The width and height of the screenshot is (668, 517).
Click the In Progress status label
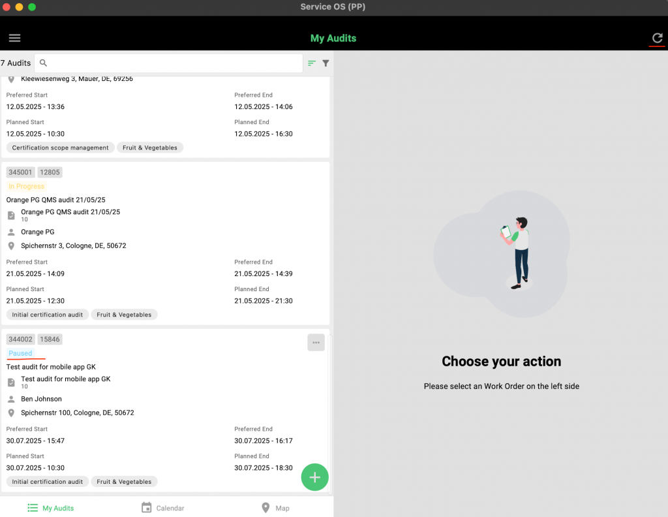pyautogui.click(x=26, y=187)
